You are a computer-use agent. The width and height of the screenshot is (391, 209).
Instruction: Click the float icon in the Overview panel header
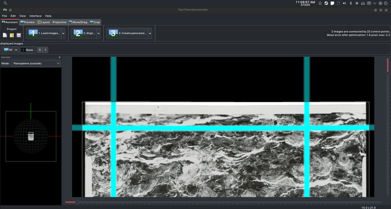point(59,57)
